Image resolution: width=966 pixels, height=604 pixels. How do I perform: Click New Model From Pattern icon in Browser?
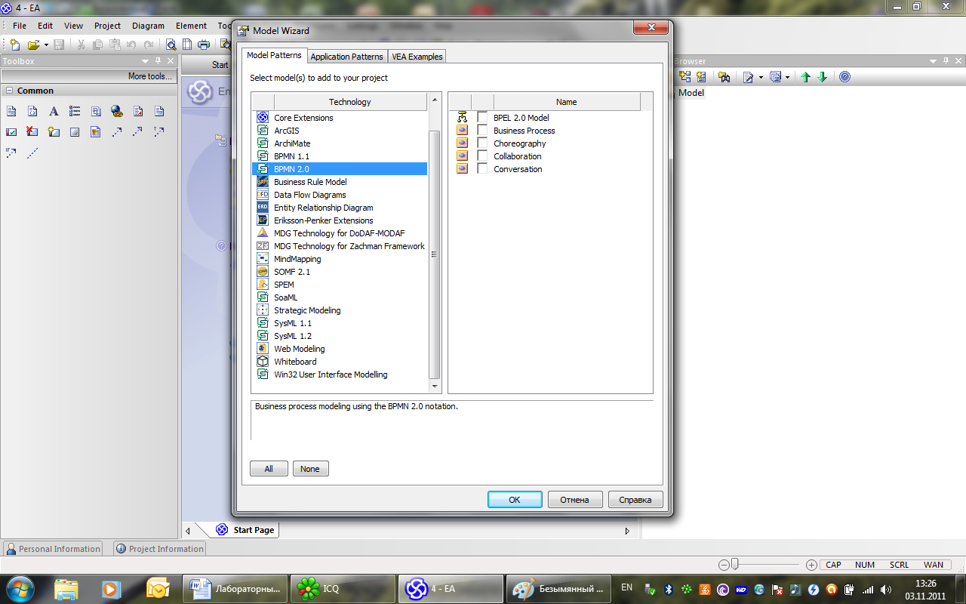[685, 77]
